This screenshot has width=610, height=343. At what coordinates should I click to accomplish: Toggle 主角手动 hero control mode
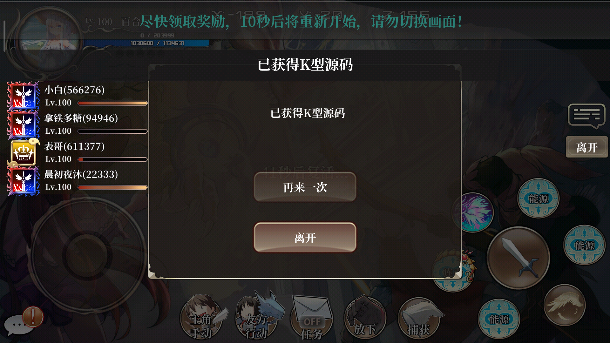(201, 317)
